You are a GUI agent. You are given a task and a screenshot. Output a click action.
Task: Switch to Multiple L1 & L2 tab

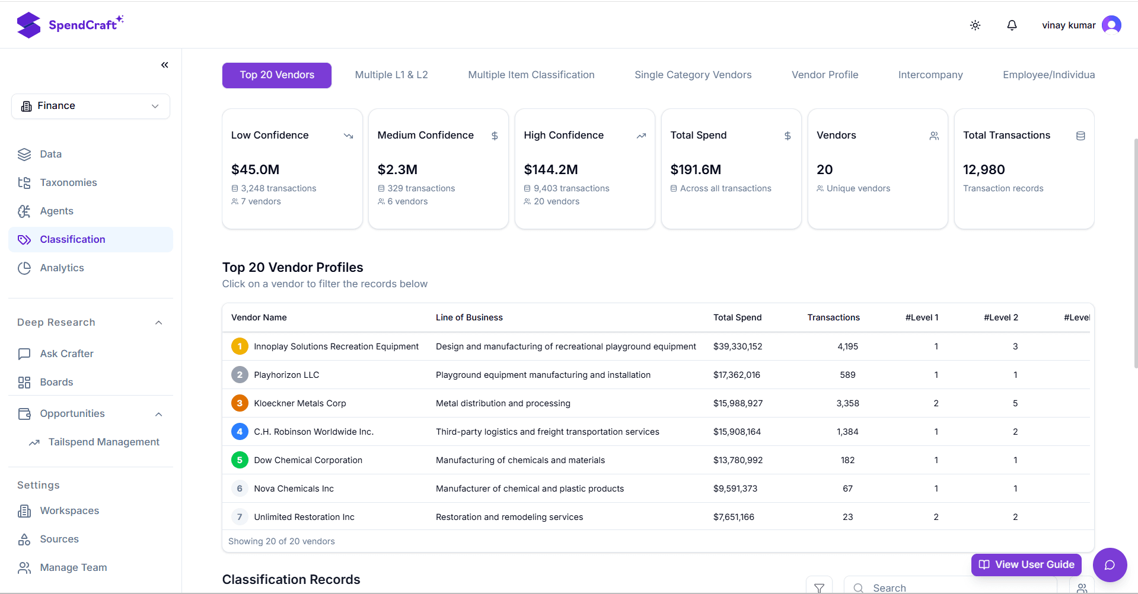coord(391,75)
